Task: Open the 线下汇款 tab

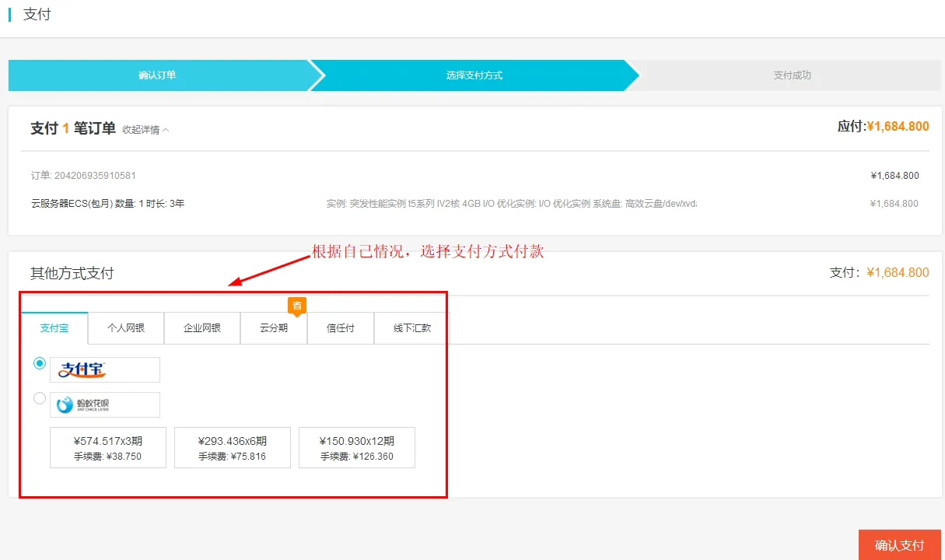Action: (412, 328)
